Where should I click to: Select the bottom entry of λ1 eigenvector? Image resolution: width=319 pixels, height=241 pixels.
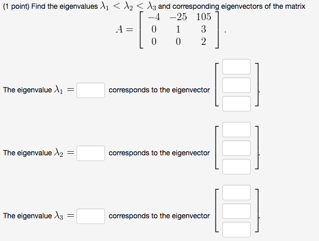(236, 104)
